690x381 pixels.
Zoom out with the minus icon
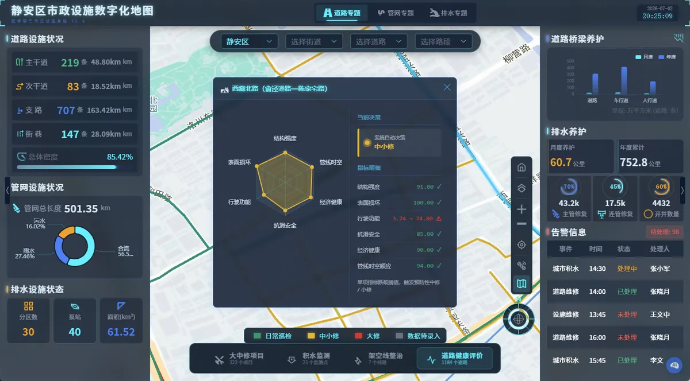(x=522, y=224)
